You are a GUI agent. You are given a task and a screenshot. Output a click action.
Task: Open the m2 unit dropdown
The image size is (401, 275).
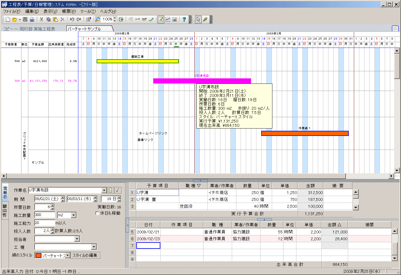click(x=74, y=215)
